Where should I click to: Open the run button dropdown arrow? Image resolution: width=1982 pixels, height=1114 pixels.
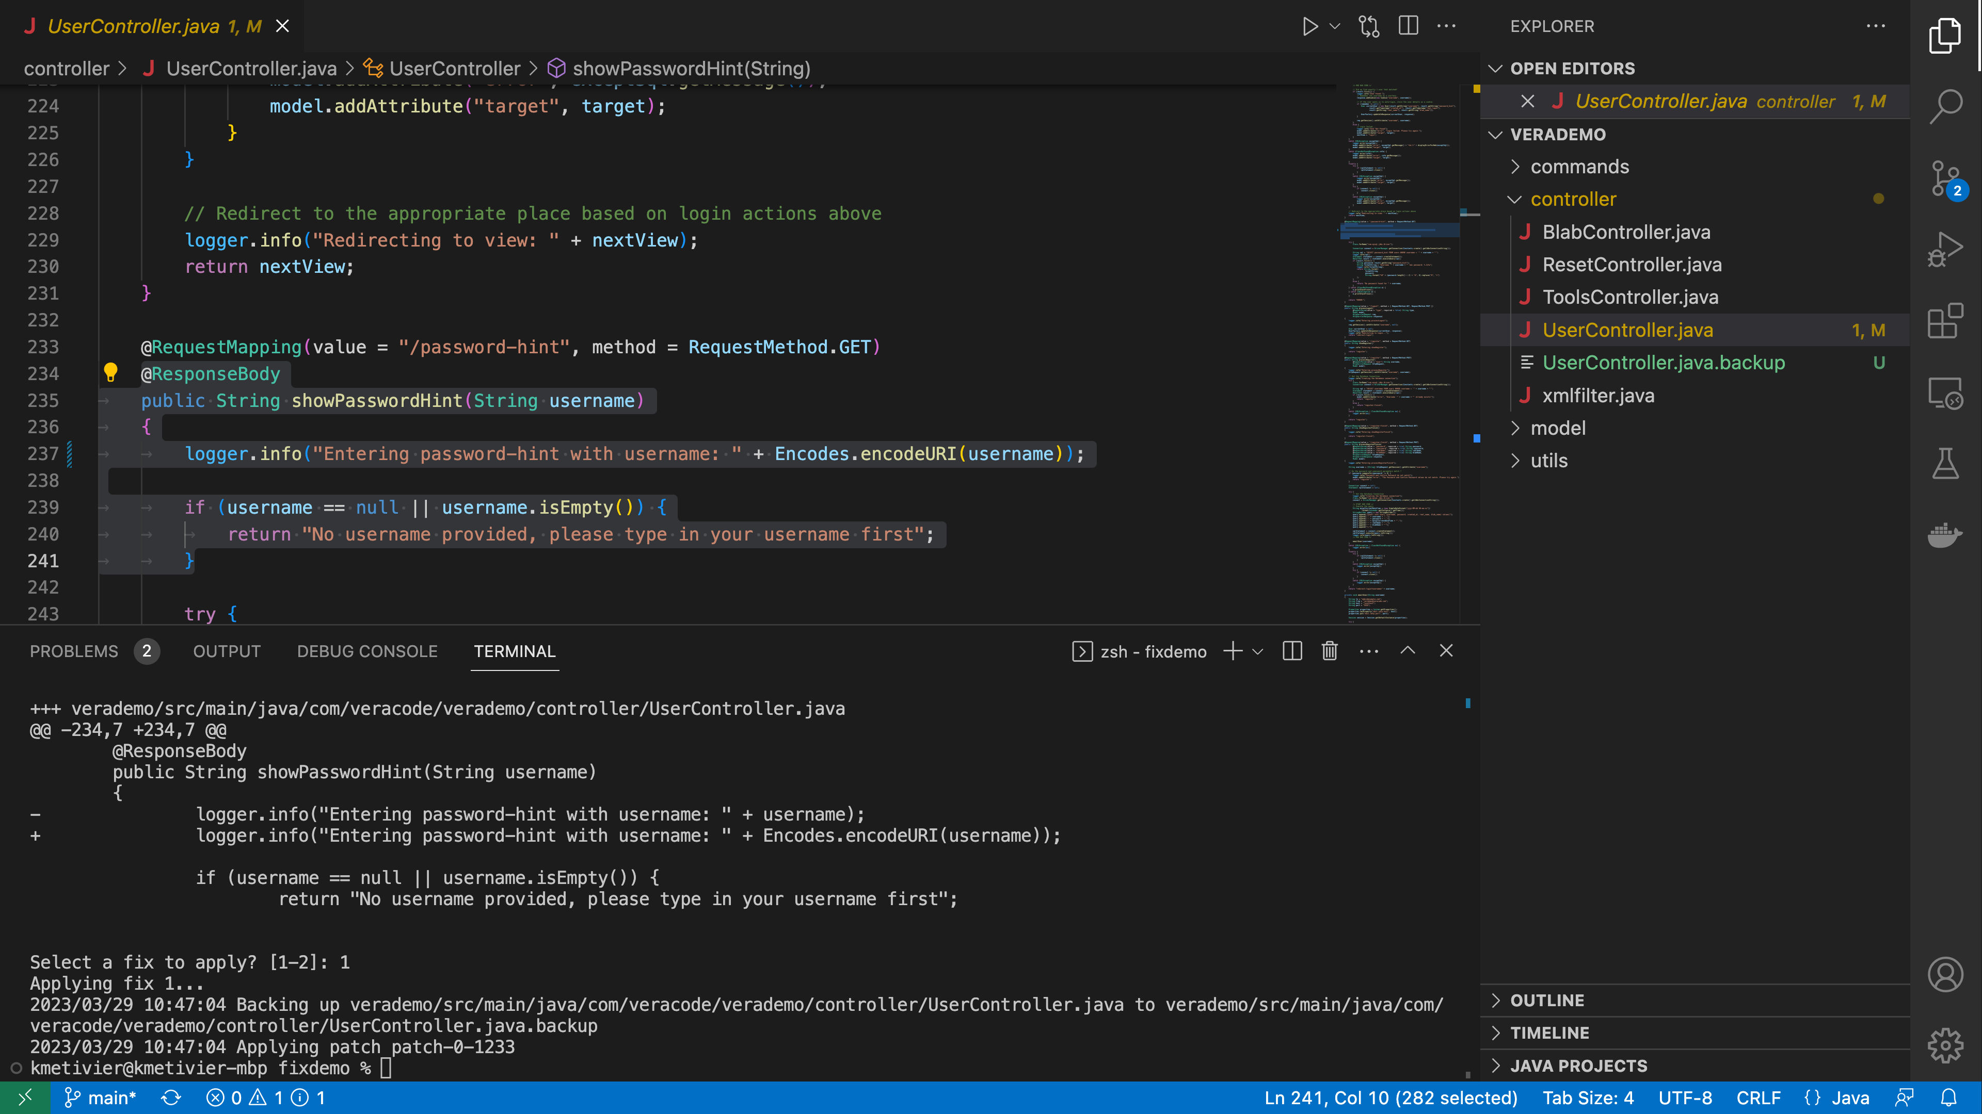pos(1335,26)
